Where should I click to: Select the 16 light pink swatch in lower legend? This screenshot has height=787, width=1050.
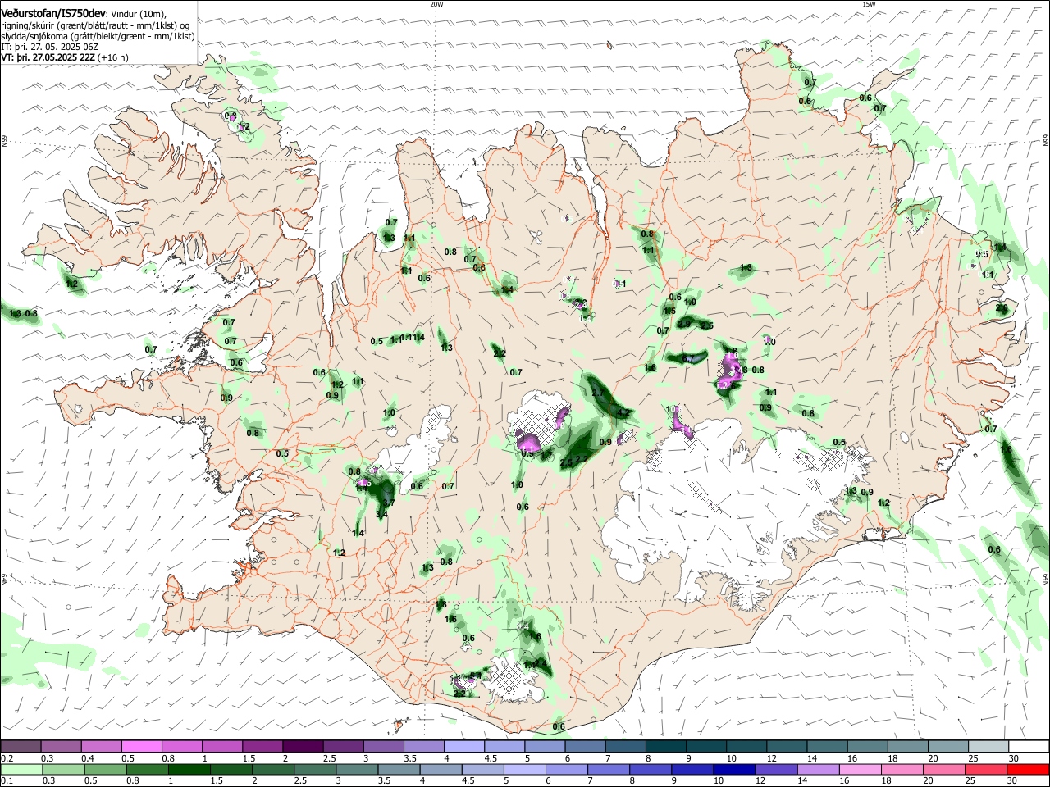860,769
